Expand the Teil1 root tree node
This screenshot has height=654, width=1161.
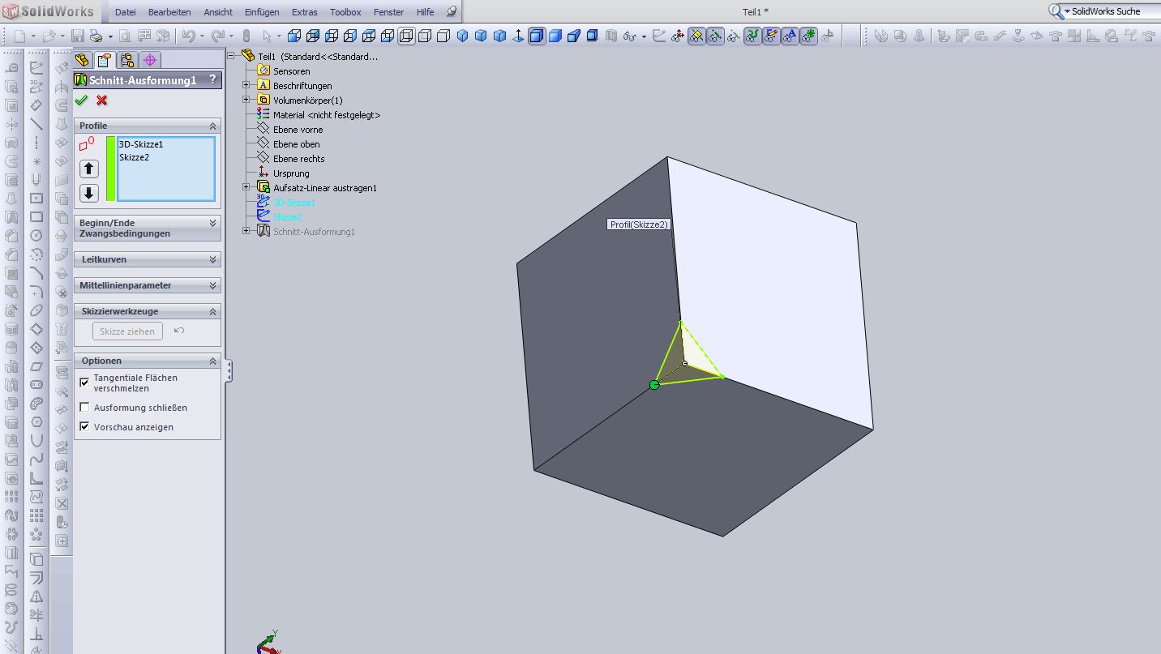pos(232,56)
